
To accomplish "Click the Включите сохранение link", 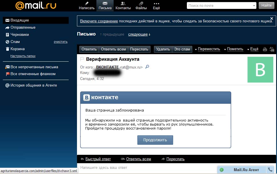I will coord(99,21).
